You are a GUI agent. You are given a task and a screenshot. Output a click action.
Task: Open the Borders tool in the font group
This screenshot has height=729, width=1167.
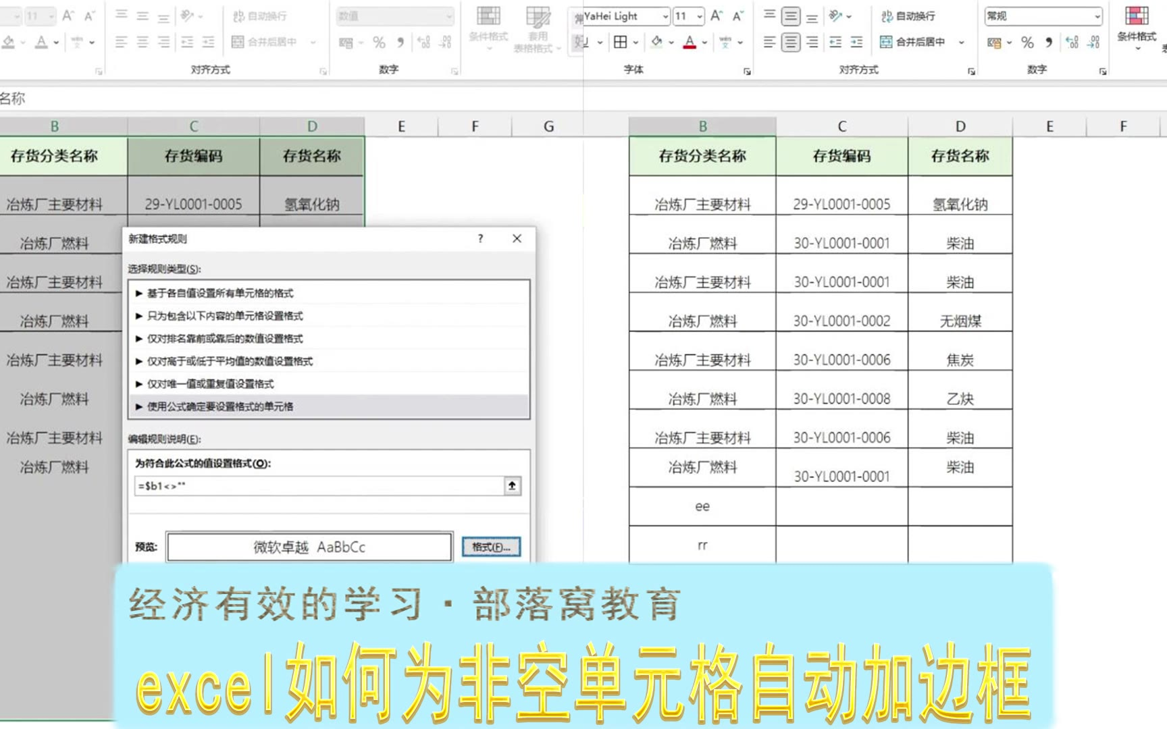(621, 42)
